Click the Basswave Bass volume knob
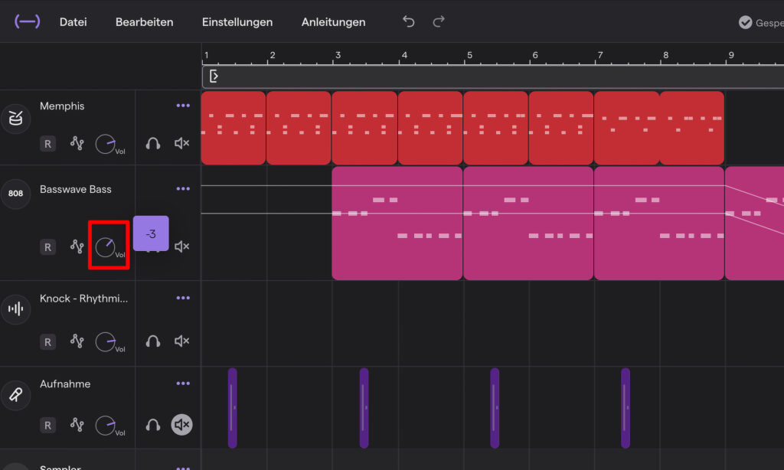The image size is (784, 470). (105, 247)
